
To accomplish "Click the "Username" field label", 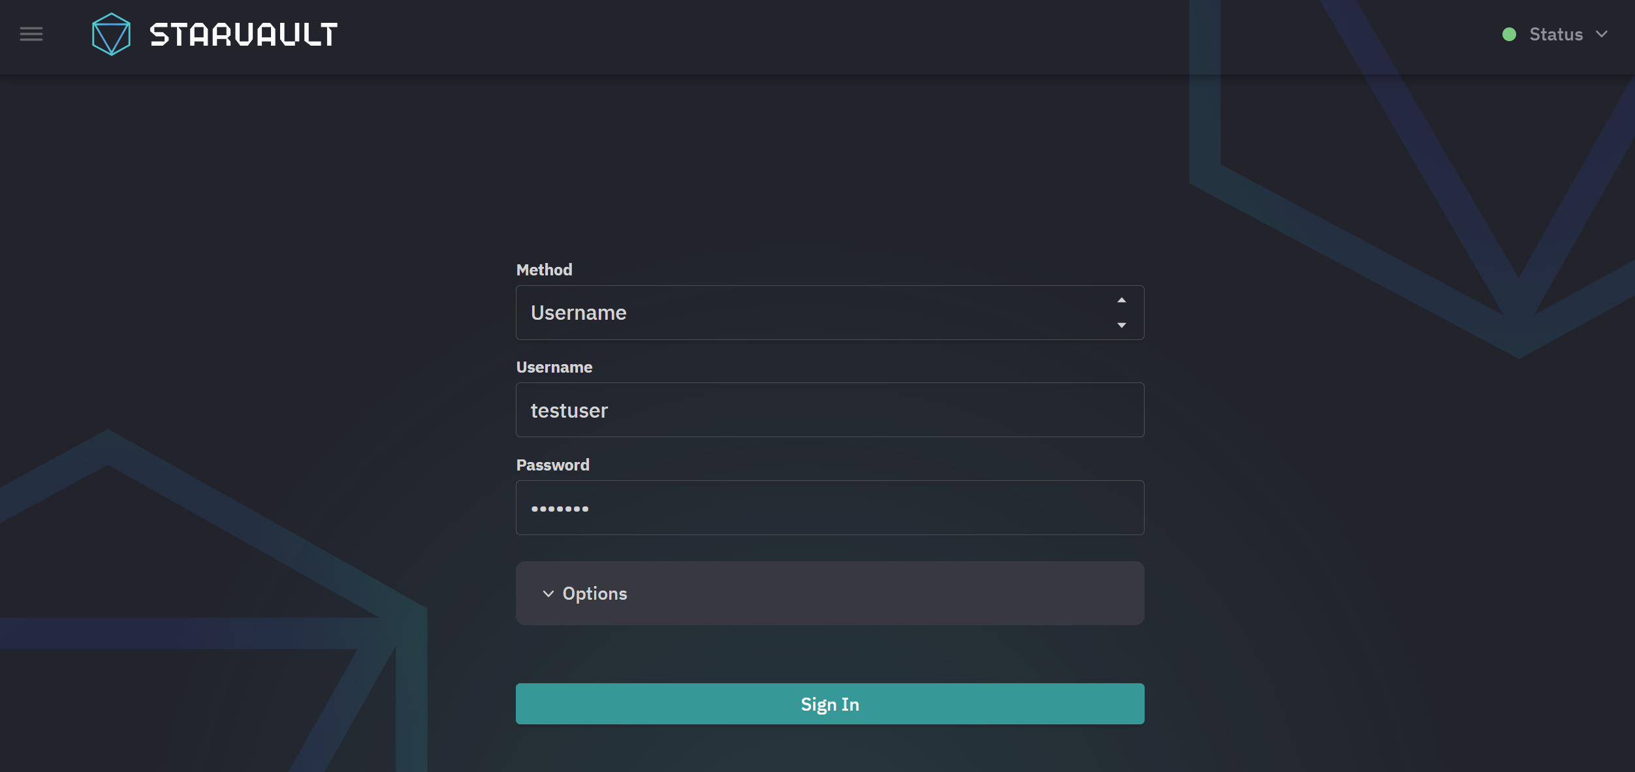I will [554, 367].
